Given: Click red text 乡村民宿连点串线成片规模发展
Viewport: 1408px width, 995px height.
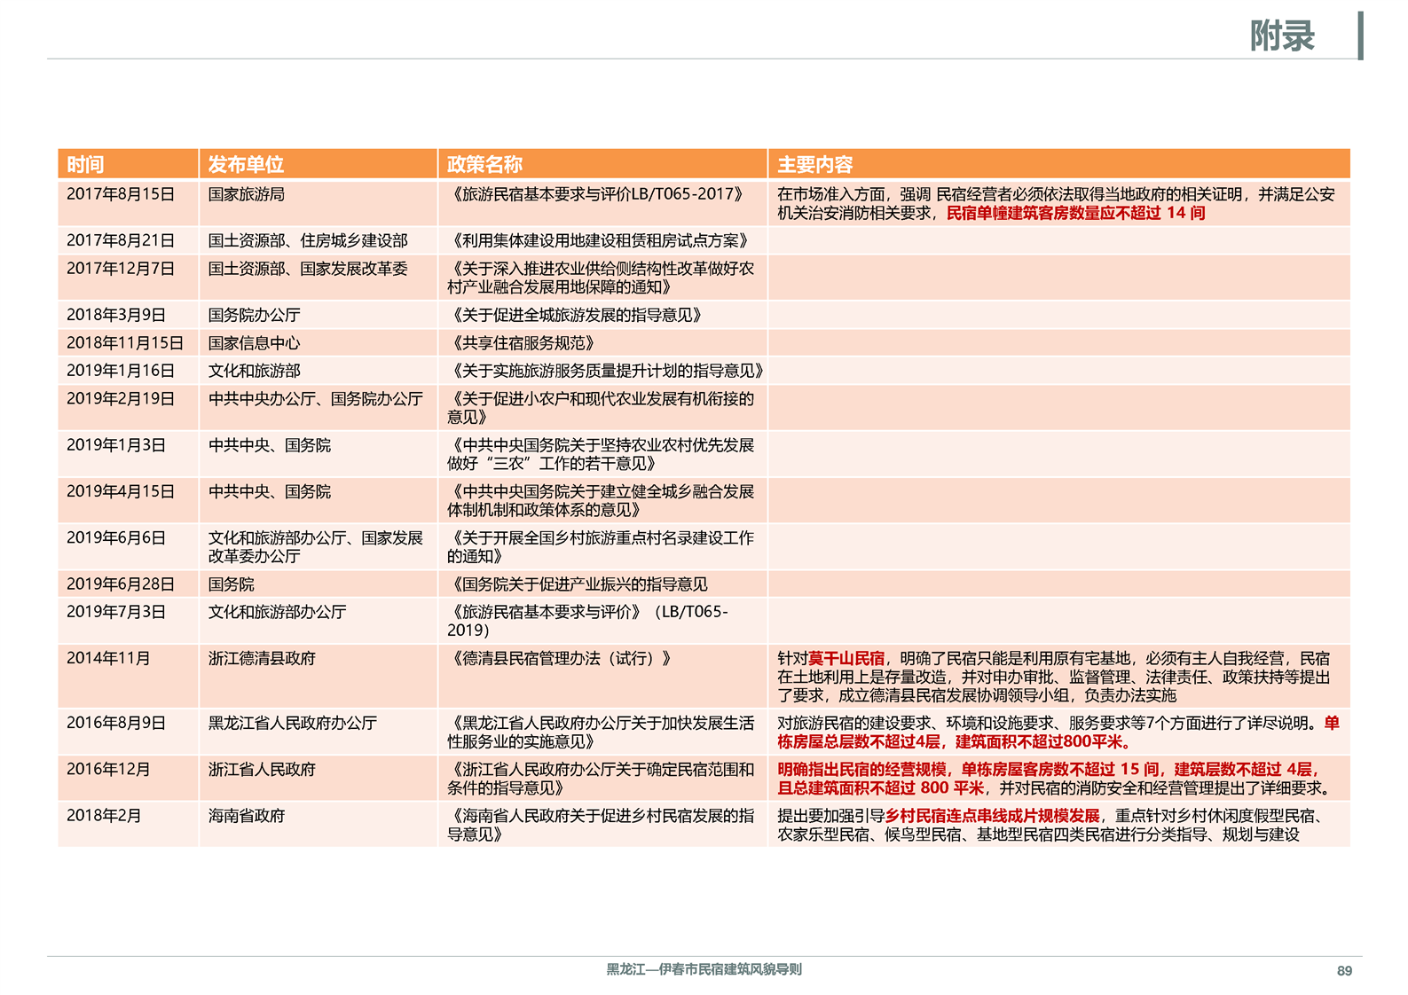Looking at the screenshot, I should pyautogui.click(x=992, y=816).
